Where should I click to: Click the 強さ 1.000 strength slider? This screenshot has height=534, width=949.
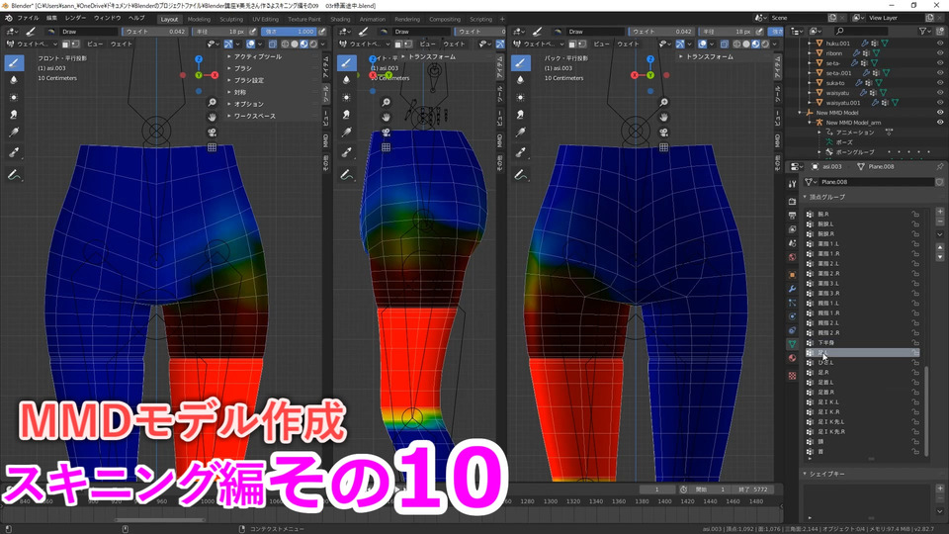[290, 32]
